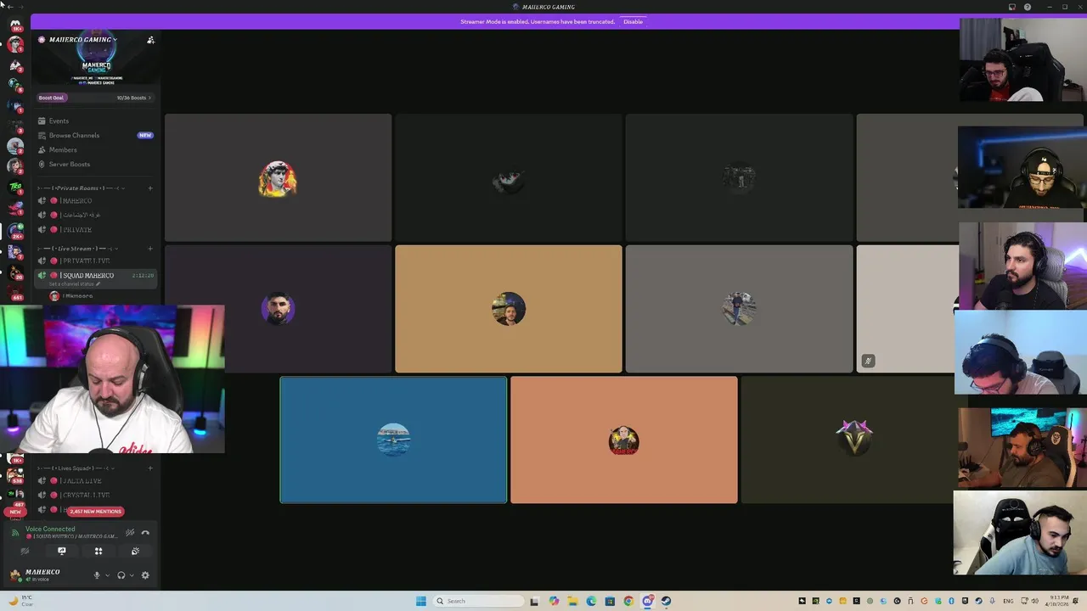This screenshot has height=611, width=1087.
Task: Select the orange tile participant
Action: [624, 440]
